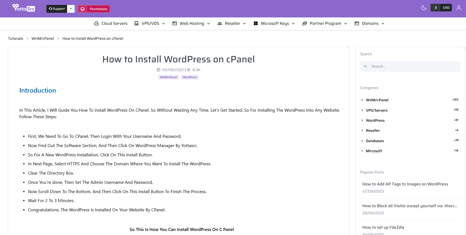
Task: Click the WordPress tag under title
Action: 190,77
